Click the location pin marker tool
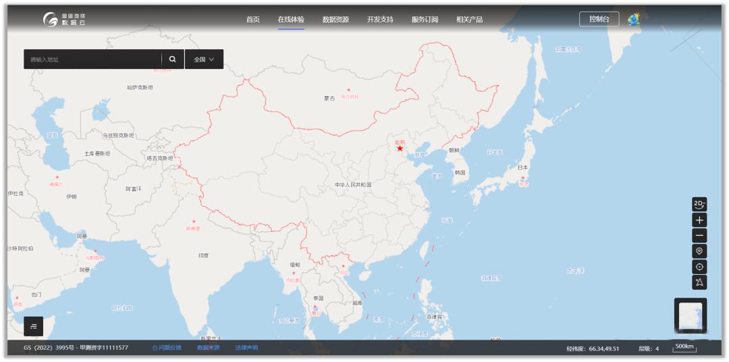Viewport: 729px width, 362px height. tap(699, 251)
